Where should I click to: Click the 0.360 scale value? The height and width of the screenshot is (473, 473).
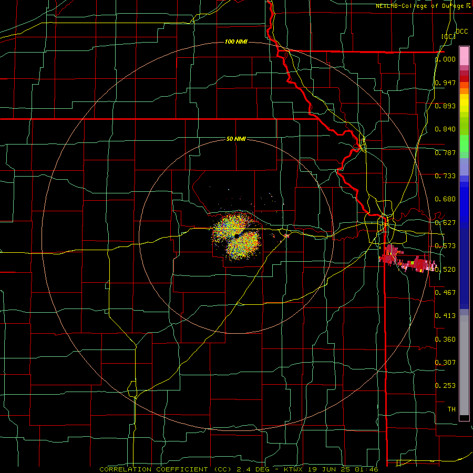coord(445,339)
